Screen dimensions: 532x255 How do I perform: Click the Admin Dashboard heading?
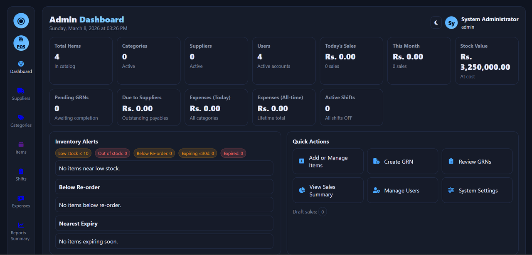[86, 20]
